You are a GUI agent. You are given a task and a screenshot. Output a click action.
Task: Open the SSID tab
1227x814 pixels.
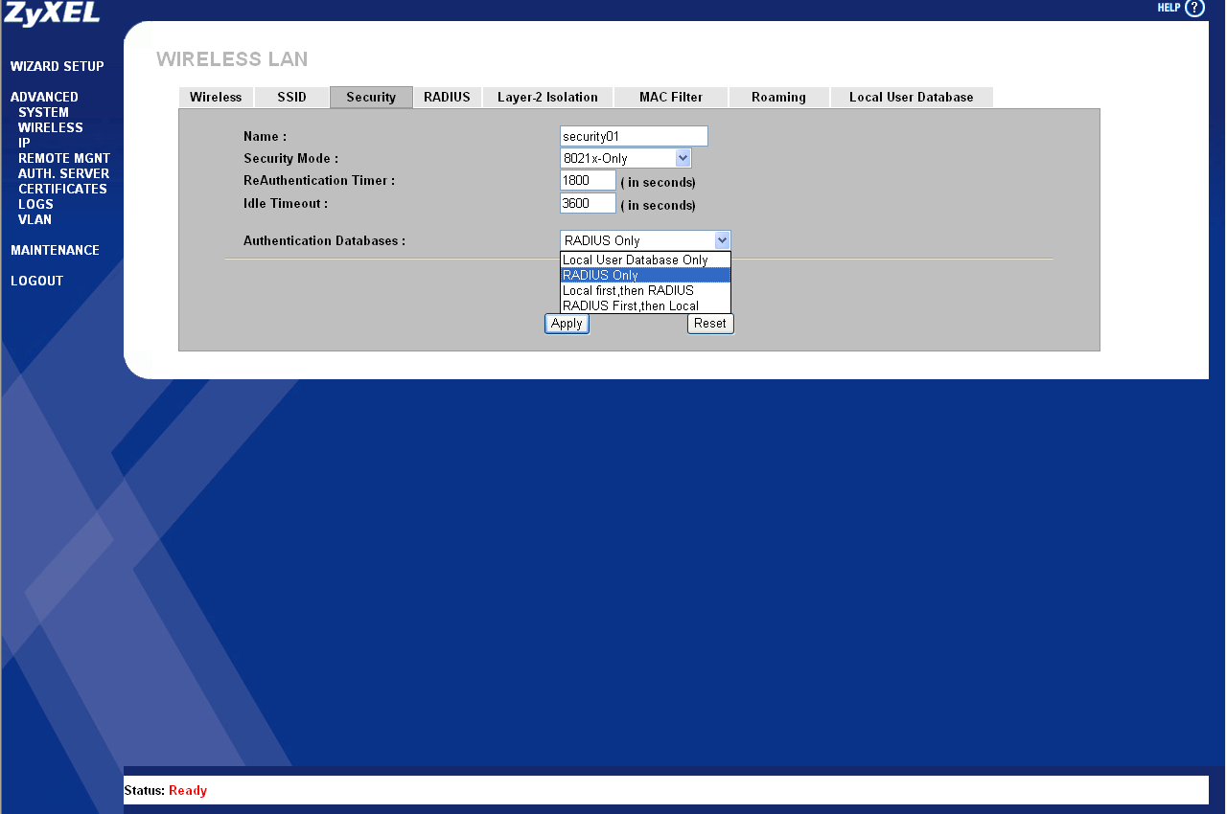click(291, 97)
